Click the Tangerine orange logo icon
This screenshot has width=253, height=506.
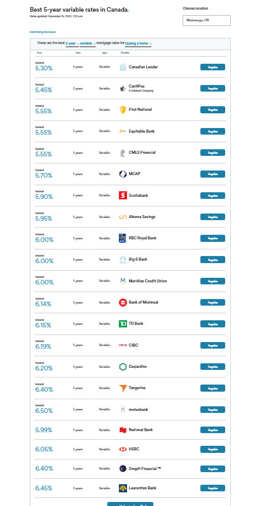tap(122, 388)
